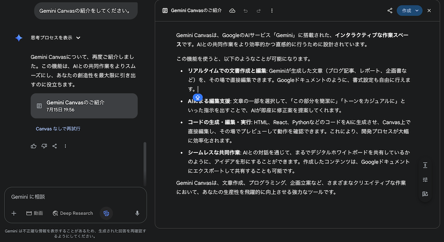Click the share icon below the response

point(55,146)
